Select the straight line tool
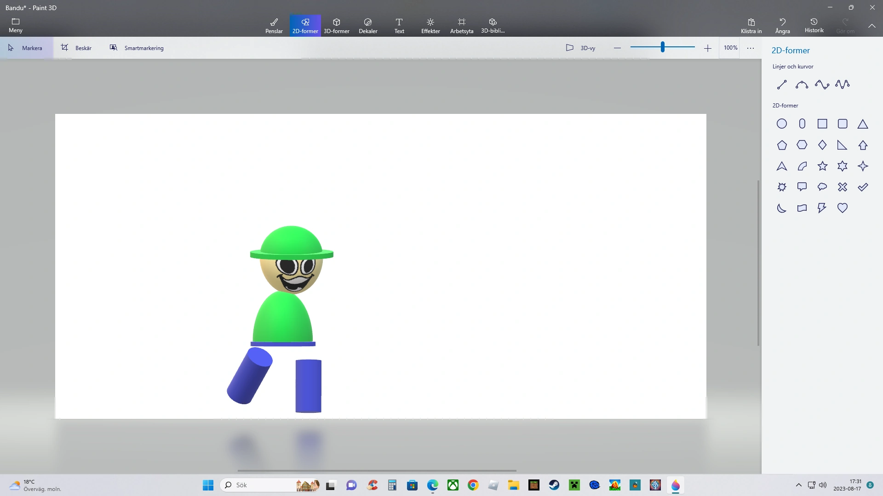 (x=781, y=85)
